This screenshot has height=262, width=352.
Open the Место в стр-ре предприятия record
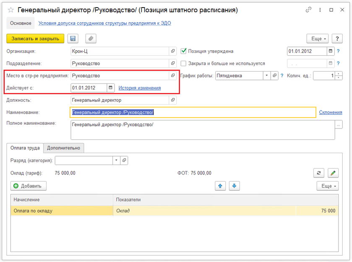[172, 75]
